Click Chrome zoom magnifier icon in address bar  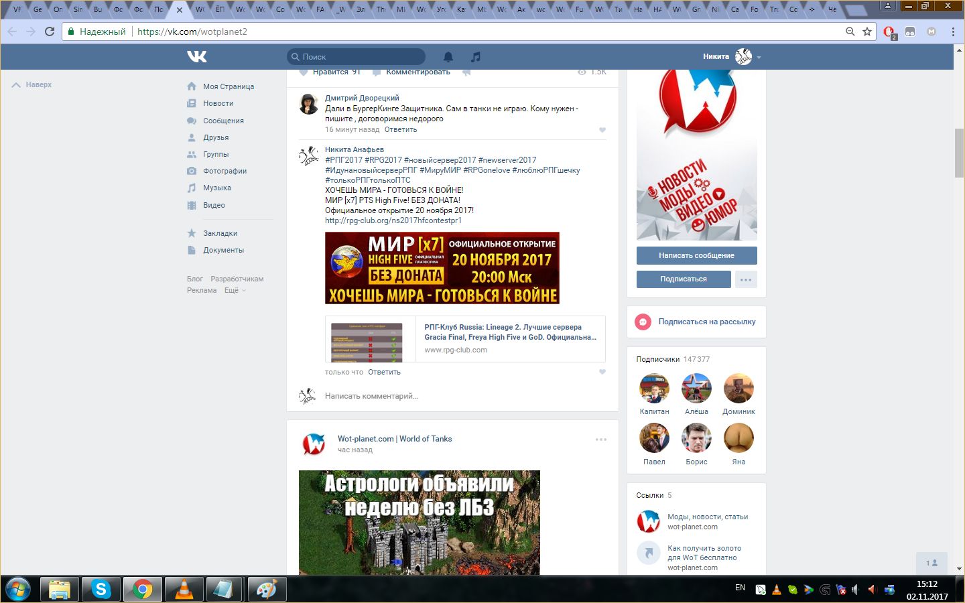click(850, 31)
